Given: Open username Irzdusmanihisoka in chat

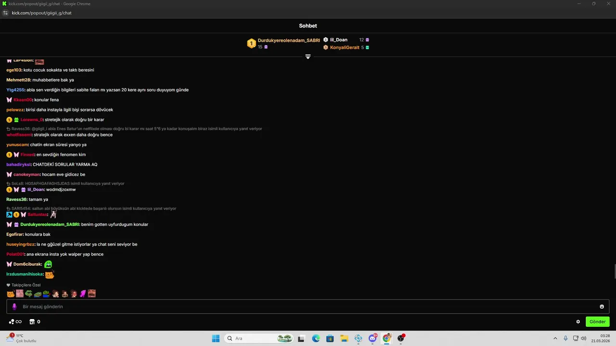Looking at the screenshot, I should click(x=25, y=274).
